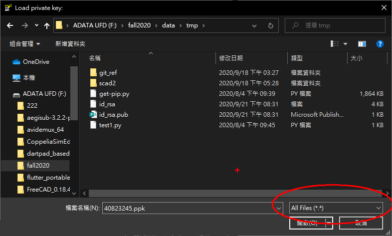The width and height of the screenshot is (392, 236).
Task: Open the git_ref folder
Action: tap(107, 72)
